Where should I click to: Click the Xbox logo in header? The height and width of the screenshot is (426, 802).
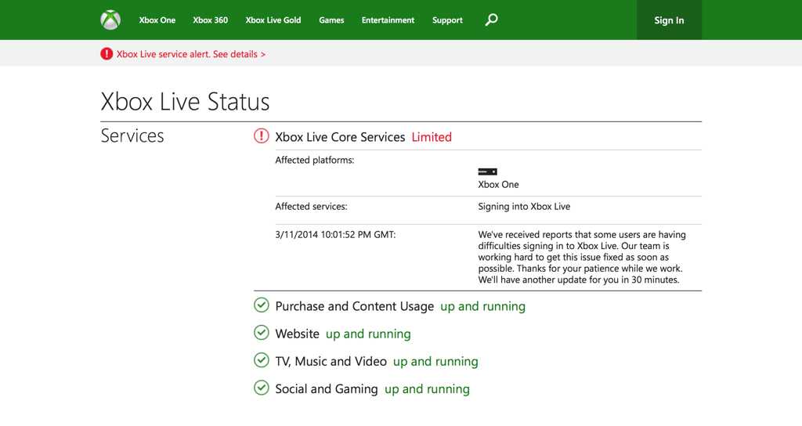point(110,20)
